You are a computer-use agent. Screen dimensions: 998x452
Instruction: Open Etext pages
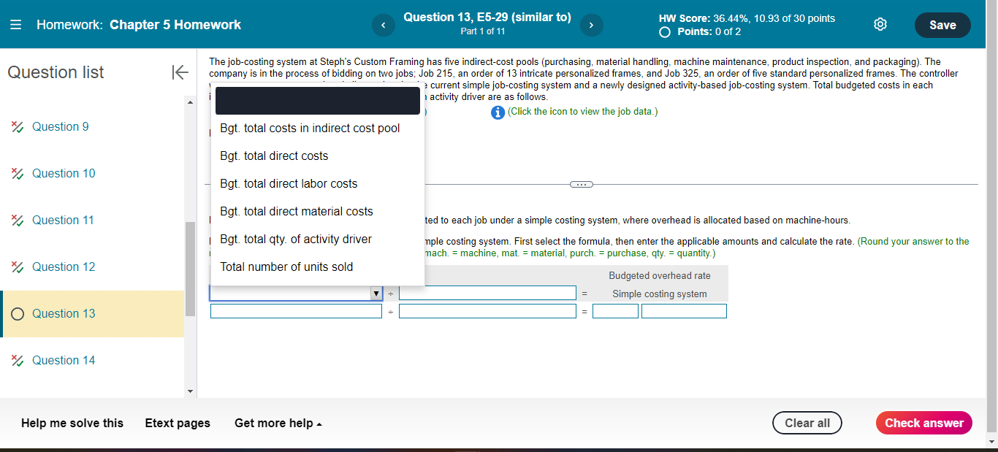178,423
